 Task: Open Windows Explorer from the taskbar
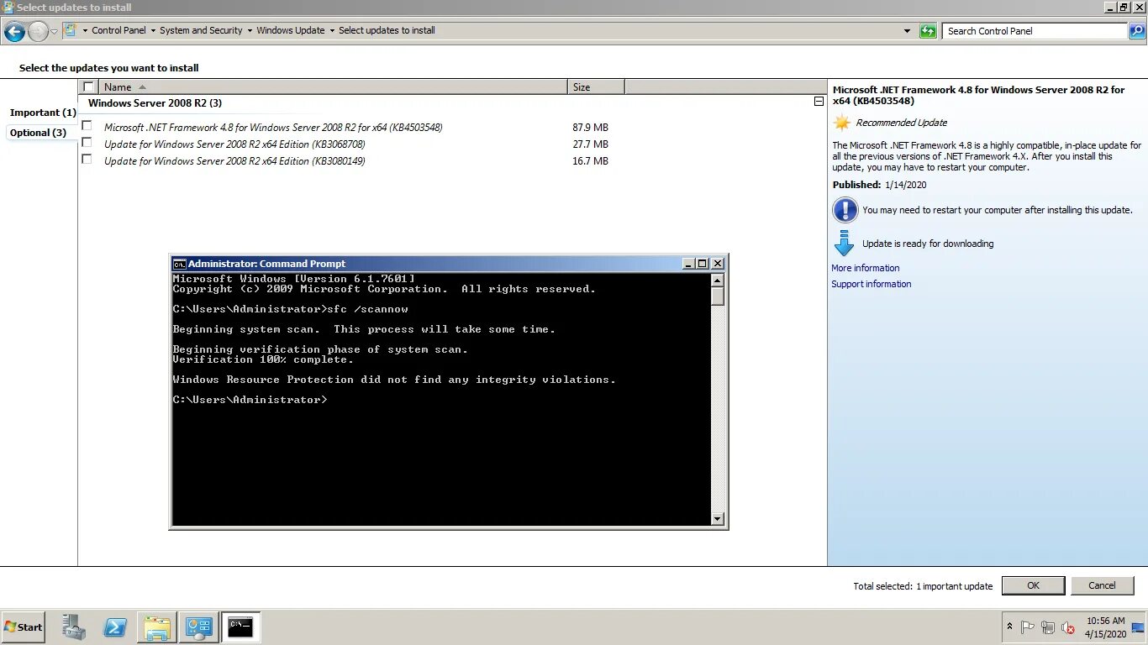[x=156, y=627]
